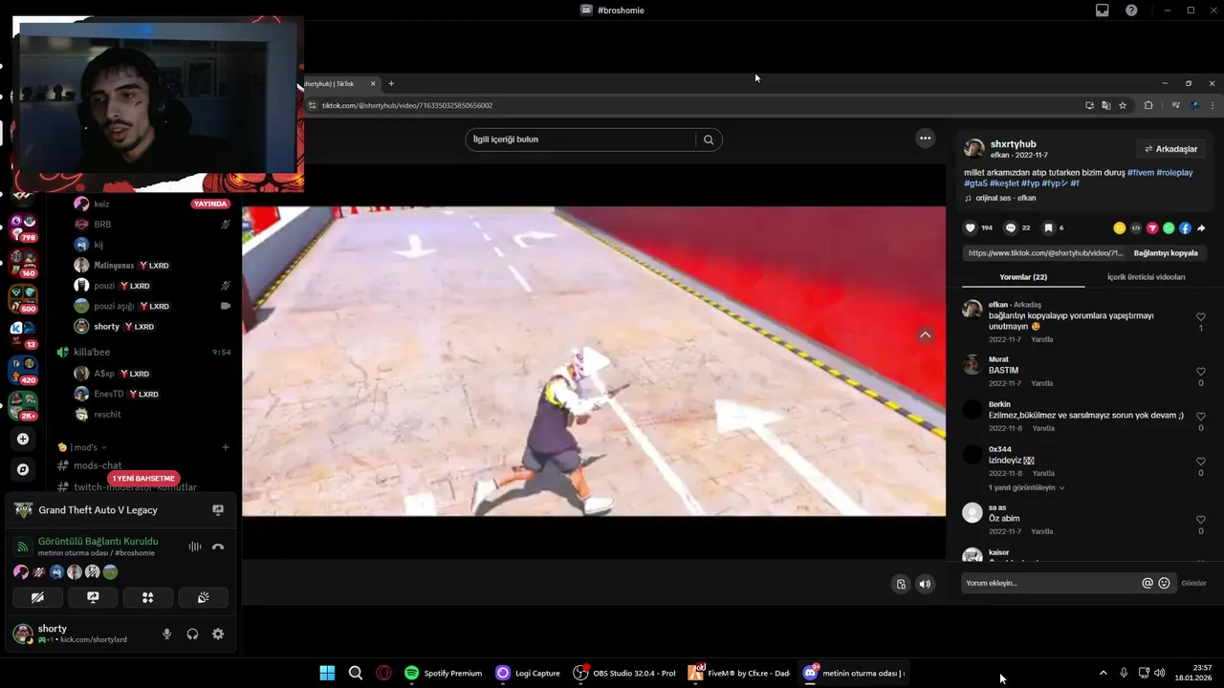Like Berkin's comment
Viewport: 1224px width, 688px height.
(1201, 417)
